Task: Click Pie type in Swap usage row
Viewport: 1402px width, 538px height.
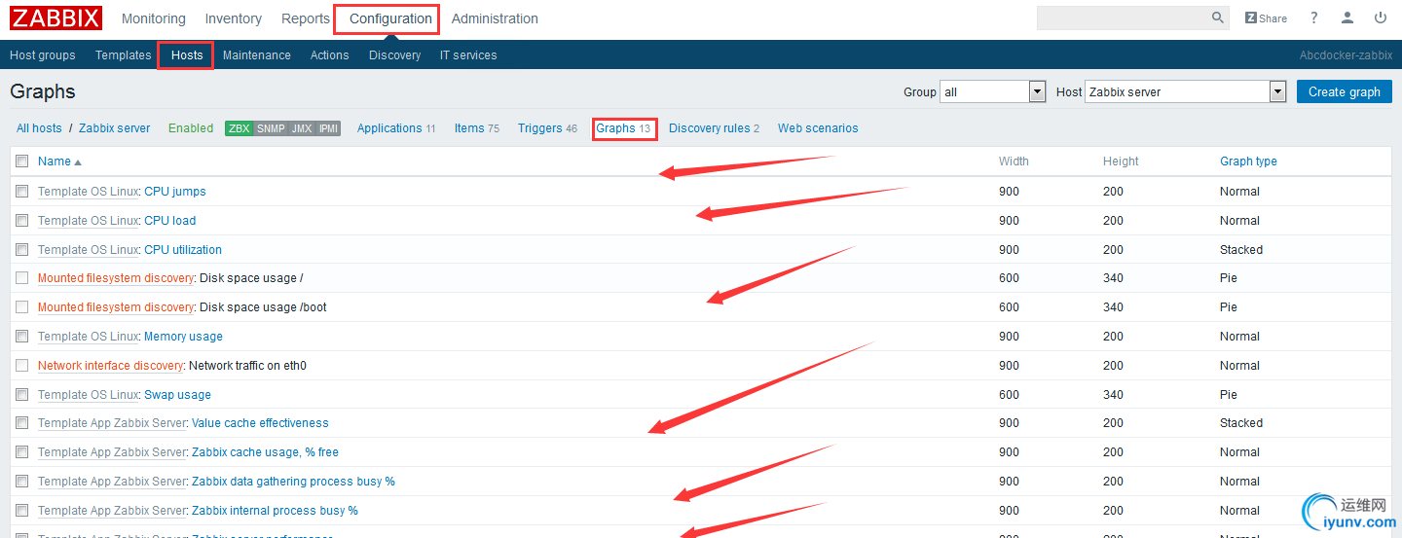Action: click(x=1229, y=395)
